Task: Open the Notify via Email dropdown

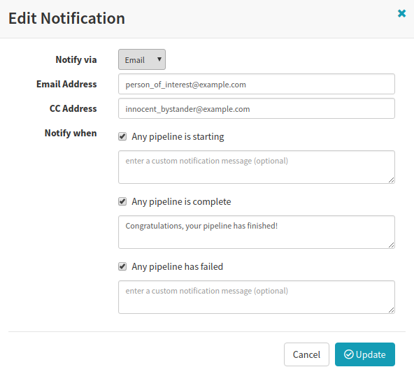Action: [x=142, y=59]
